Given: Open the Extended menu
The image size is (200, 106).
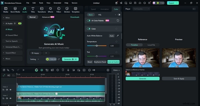Looking at the screenshot, I should pyautogui.click(x=57, y=3).
